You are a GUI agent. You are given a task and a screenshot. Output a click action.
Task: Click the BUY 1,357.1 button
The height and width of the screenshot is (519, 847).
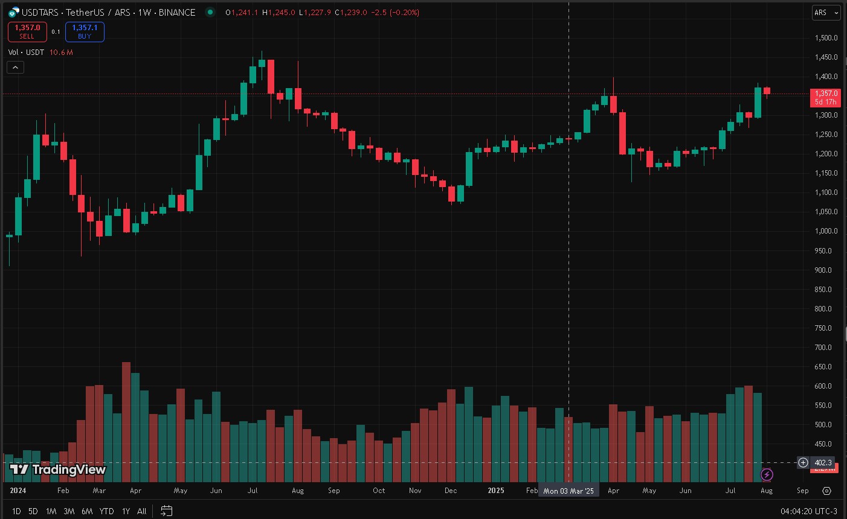point(85,32)
